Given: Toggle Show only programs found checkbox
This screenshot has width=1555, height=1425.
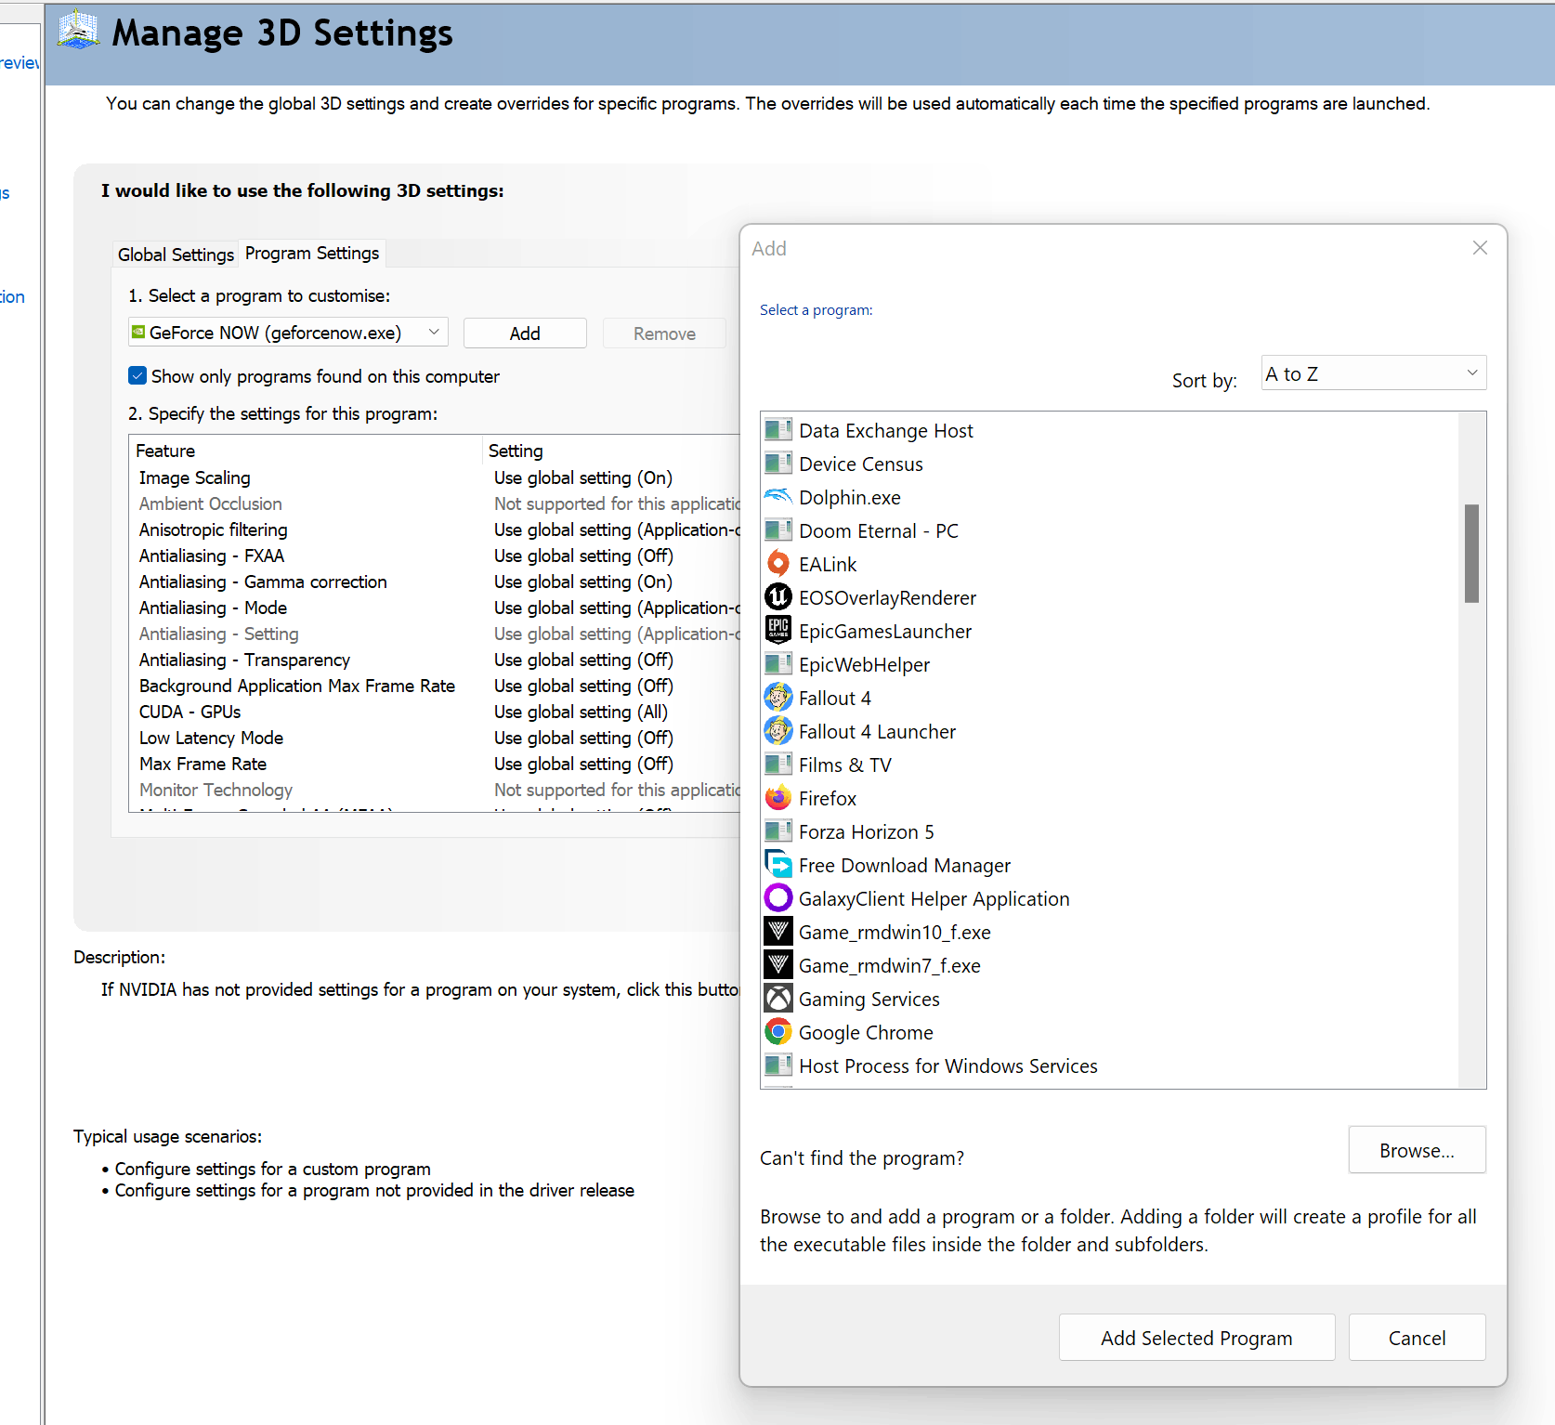Looking at the screenshot, I should click(137, 375).
